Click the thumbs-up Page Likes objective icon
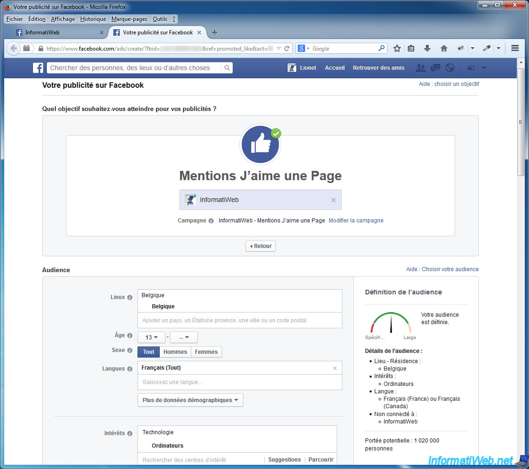Viewport: 529px width, 469px height. coord(261,144)
